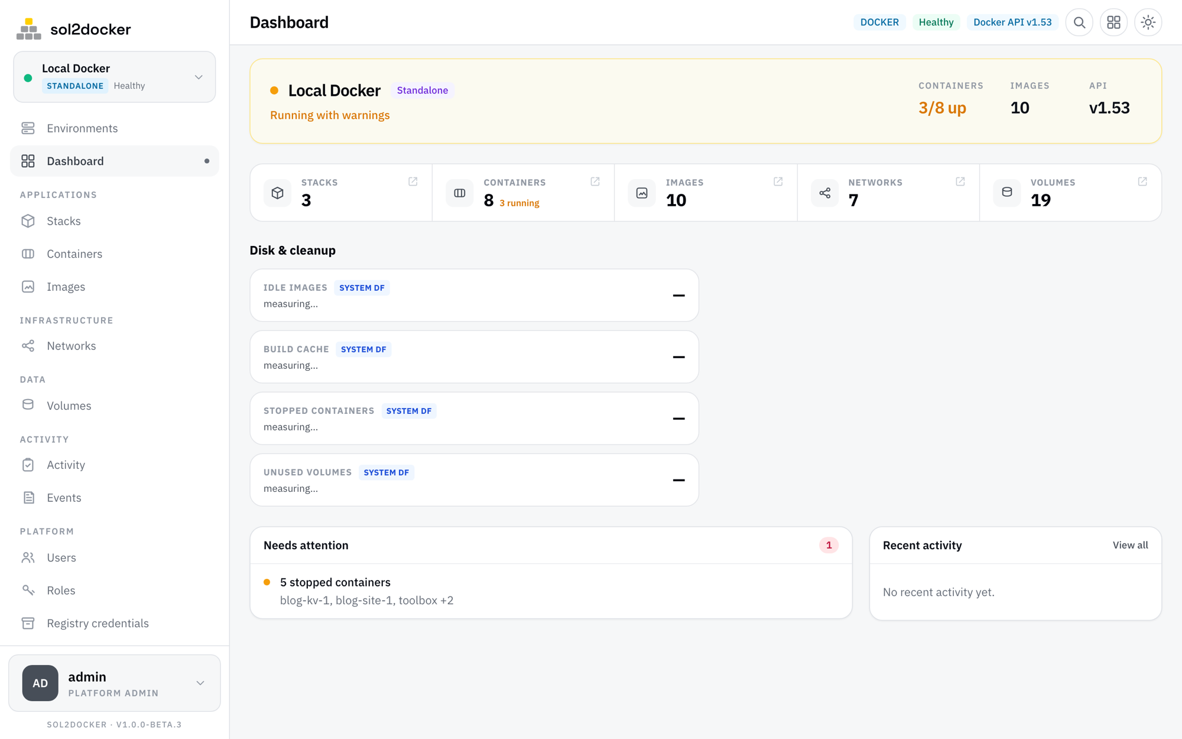Viewport: 1182px width, 739px height.
Task: Click the version text SOL2DOCKER V1.0.0-BETA.3
Action: 115,724
